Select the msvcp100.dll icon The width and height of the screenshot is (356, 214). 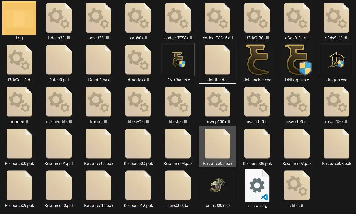click(218, 102)
